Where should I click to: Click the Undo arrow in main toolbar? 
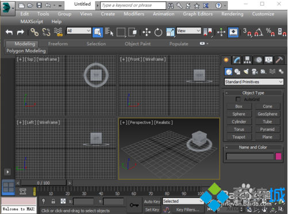[x=9, y=32]
